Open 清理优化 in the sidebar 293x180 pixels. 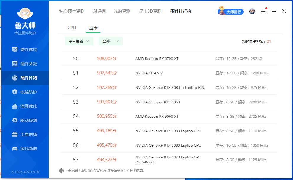pyautogui.click(x=25, y=106)
